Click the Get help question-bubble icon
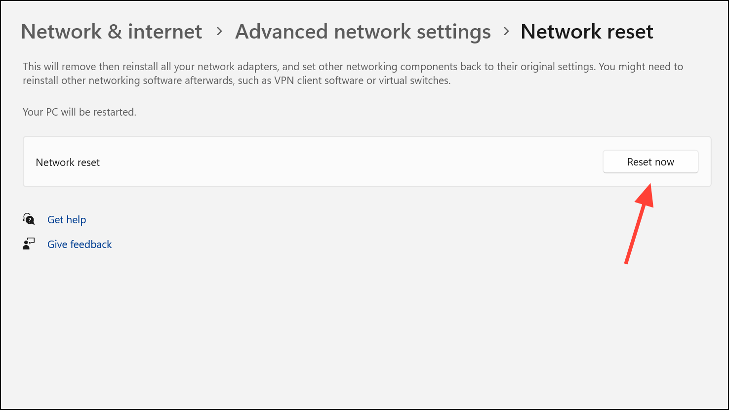729x410 pixels. (29, 219)
